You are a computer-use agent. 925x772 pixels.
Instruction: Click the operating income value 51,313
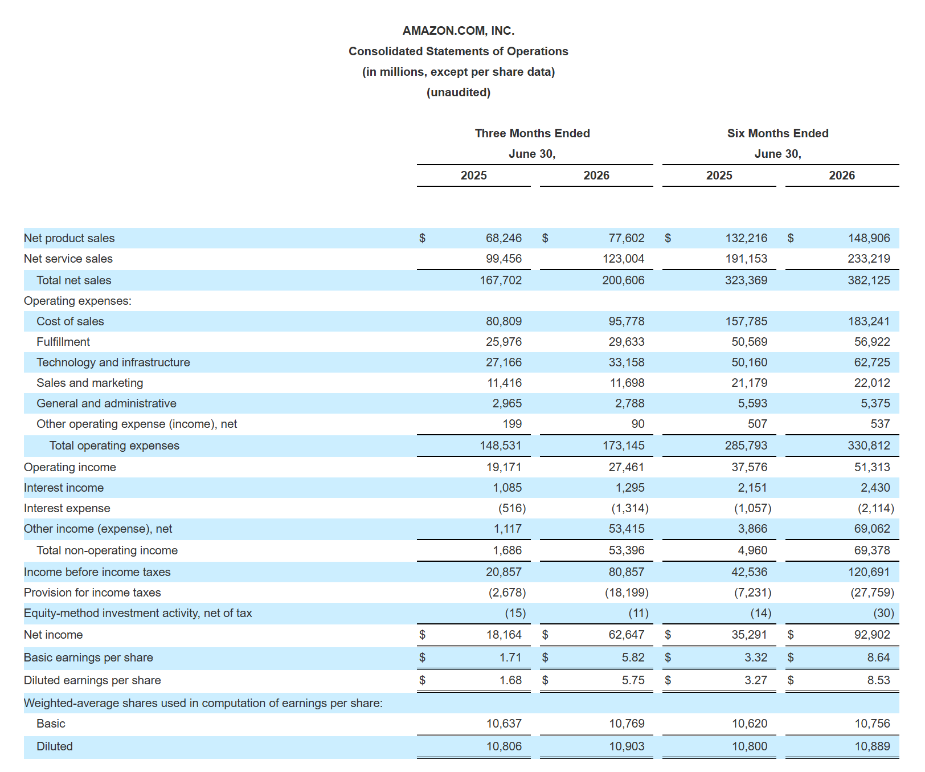[872, 467]
